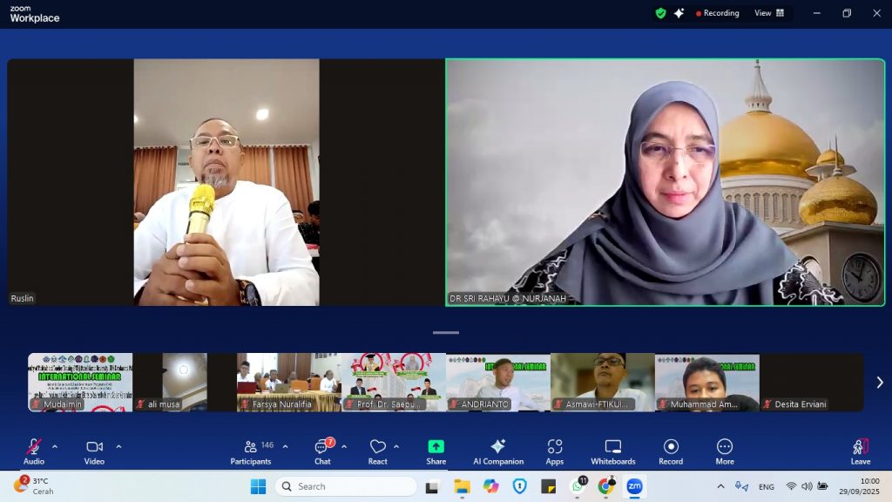Select ANDRIANTO's video thumbnail
The height and width of the screenshot is (502, 892).
pos(497,382)
